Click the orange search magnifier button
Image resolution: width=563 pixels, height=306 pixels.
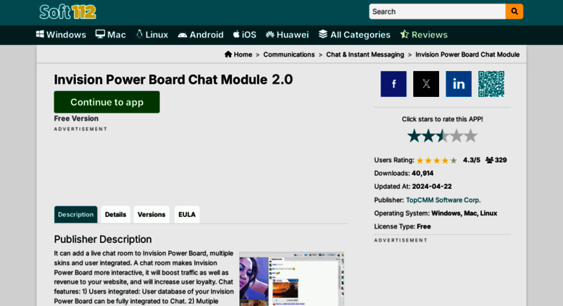514,12
